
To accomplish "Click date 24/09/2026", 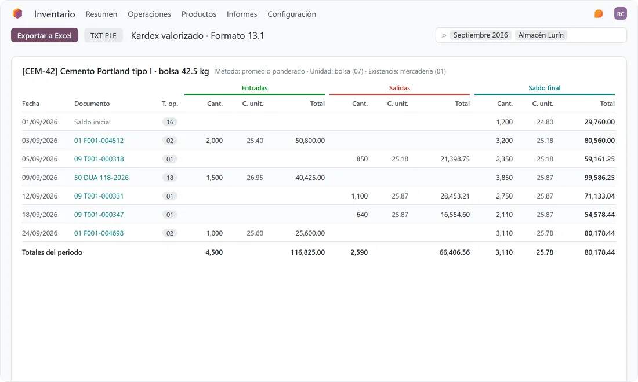I will (40, 233).
